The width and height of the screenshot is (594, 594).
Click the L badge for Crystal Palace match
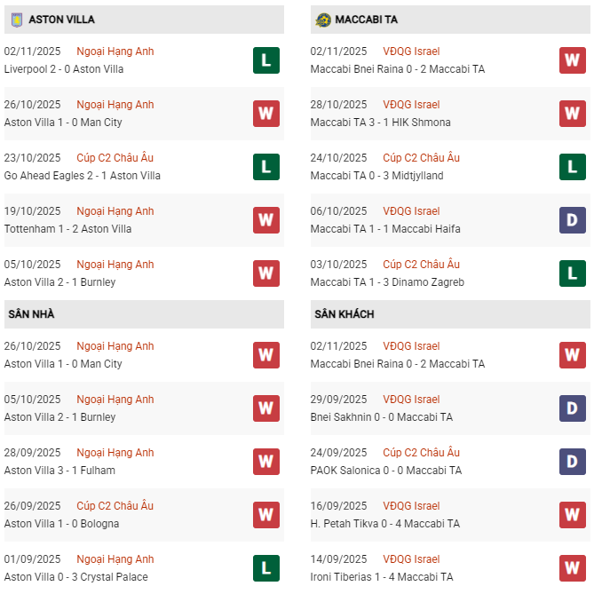click(x=265, y=568)
